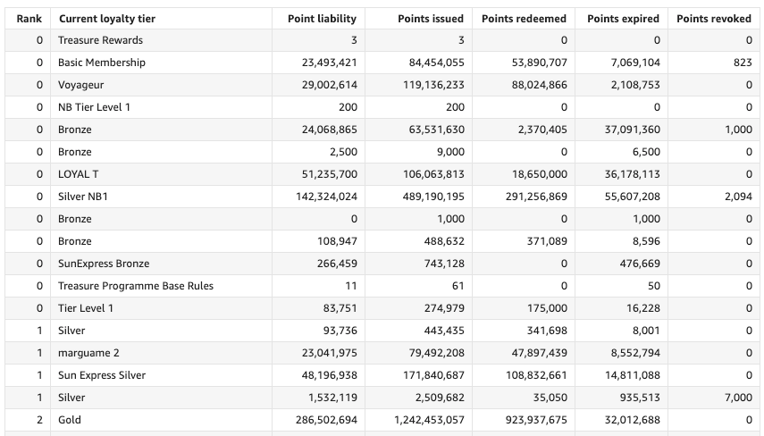The height and width of the screenshot is (436, 764).
Task: Select the Points issued column header
Action: click(431, 19)
